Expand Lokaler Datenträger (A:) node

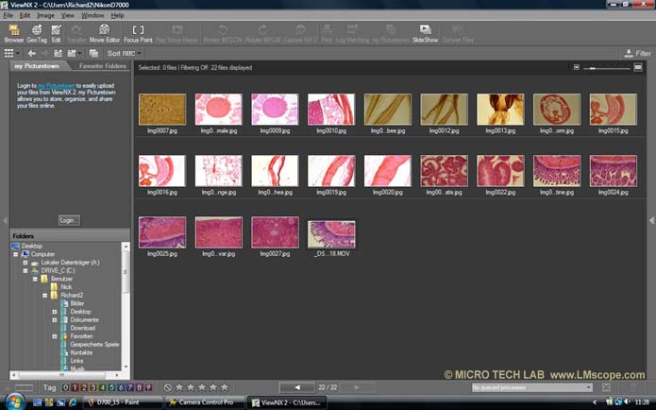(25, 263)
